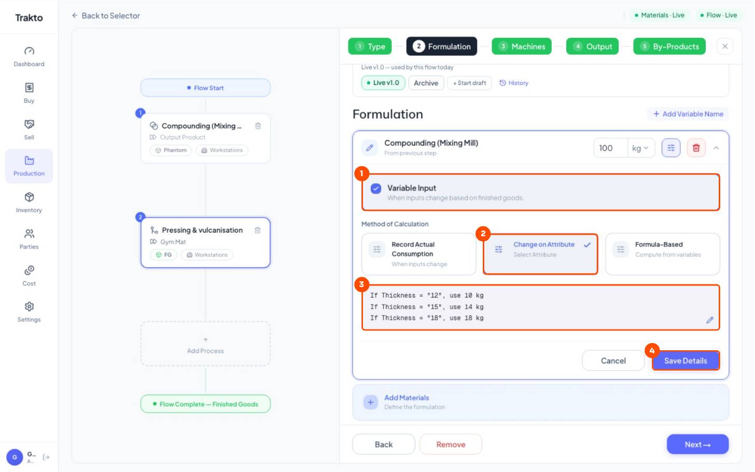Select Record Actual Consumption method
This screenshot has width=755, height=472.
pyautogui.click(x=418, y=254)
